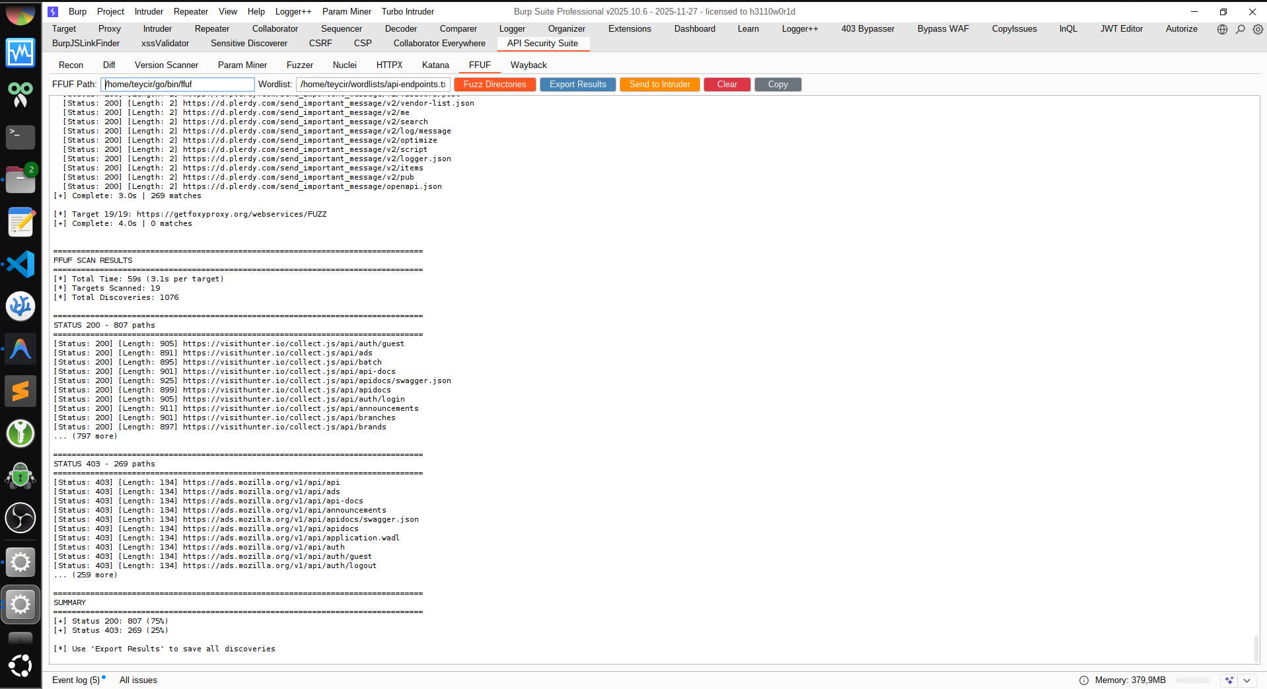This screenshot has height=689, width=1267.
Task: Start scan with Fuzz Directories button
Action: point(495,84)
